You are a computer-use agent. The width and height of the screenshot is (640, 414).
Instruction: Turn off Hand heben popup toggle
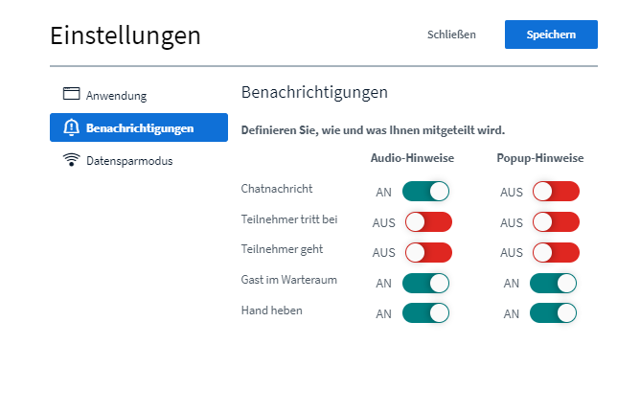(554, 313)
